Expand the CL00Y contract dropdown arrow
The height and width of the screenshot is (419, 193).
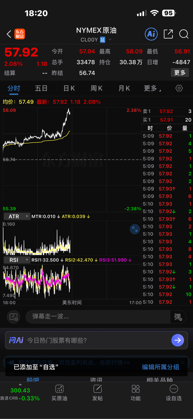[110, 40]
